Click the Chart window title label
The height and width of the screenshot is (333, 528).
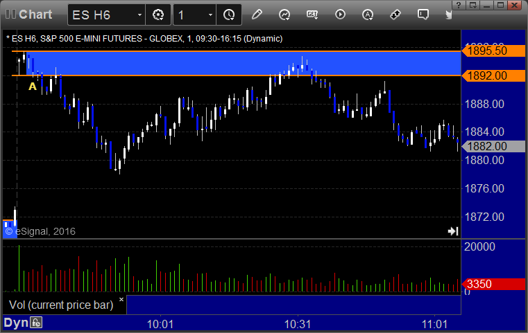pyautogui.click(x=35, y=15)
